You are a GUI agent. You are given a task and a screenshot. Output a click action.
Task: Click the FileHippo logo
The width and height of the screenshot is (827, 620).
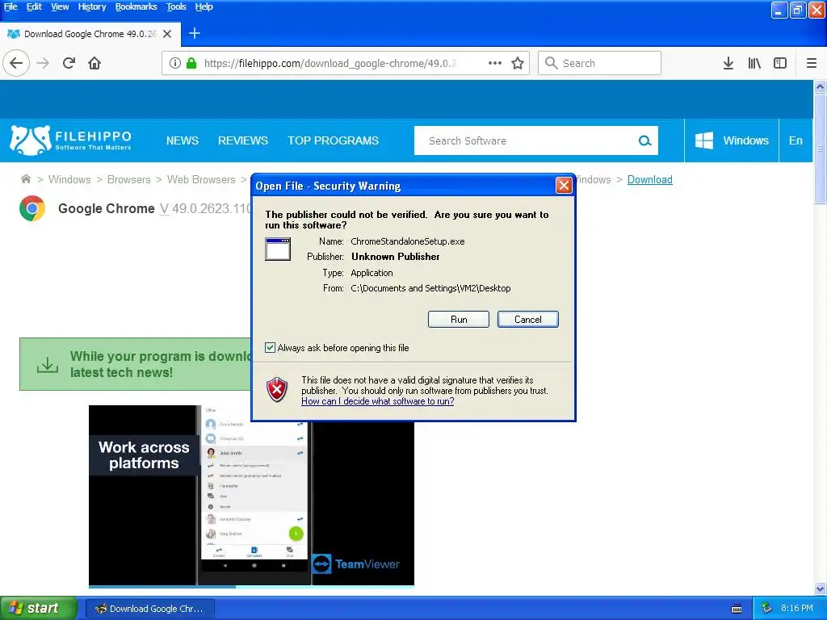(x=70, y=140)
